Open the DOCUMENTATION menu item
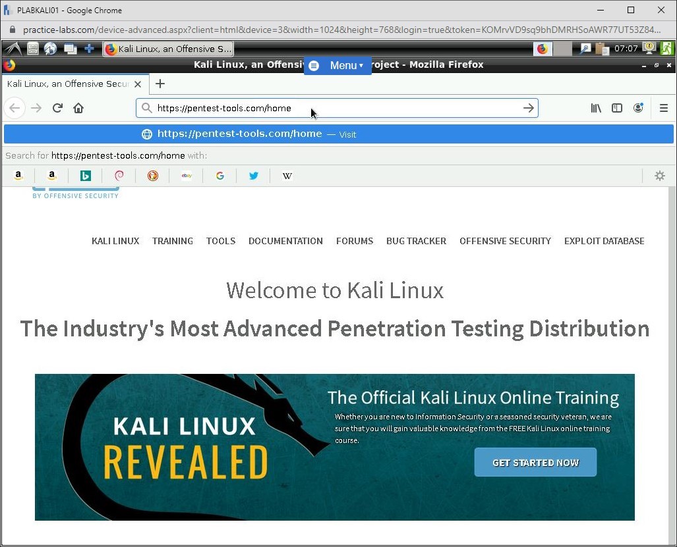This screenshot has height=547, width=677. 285,241
